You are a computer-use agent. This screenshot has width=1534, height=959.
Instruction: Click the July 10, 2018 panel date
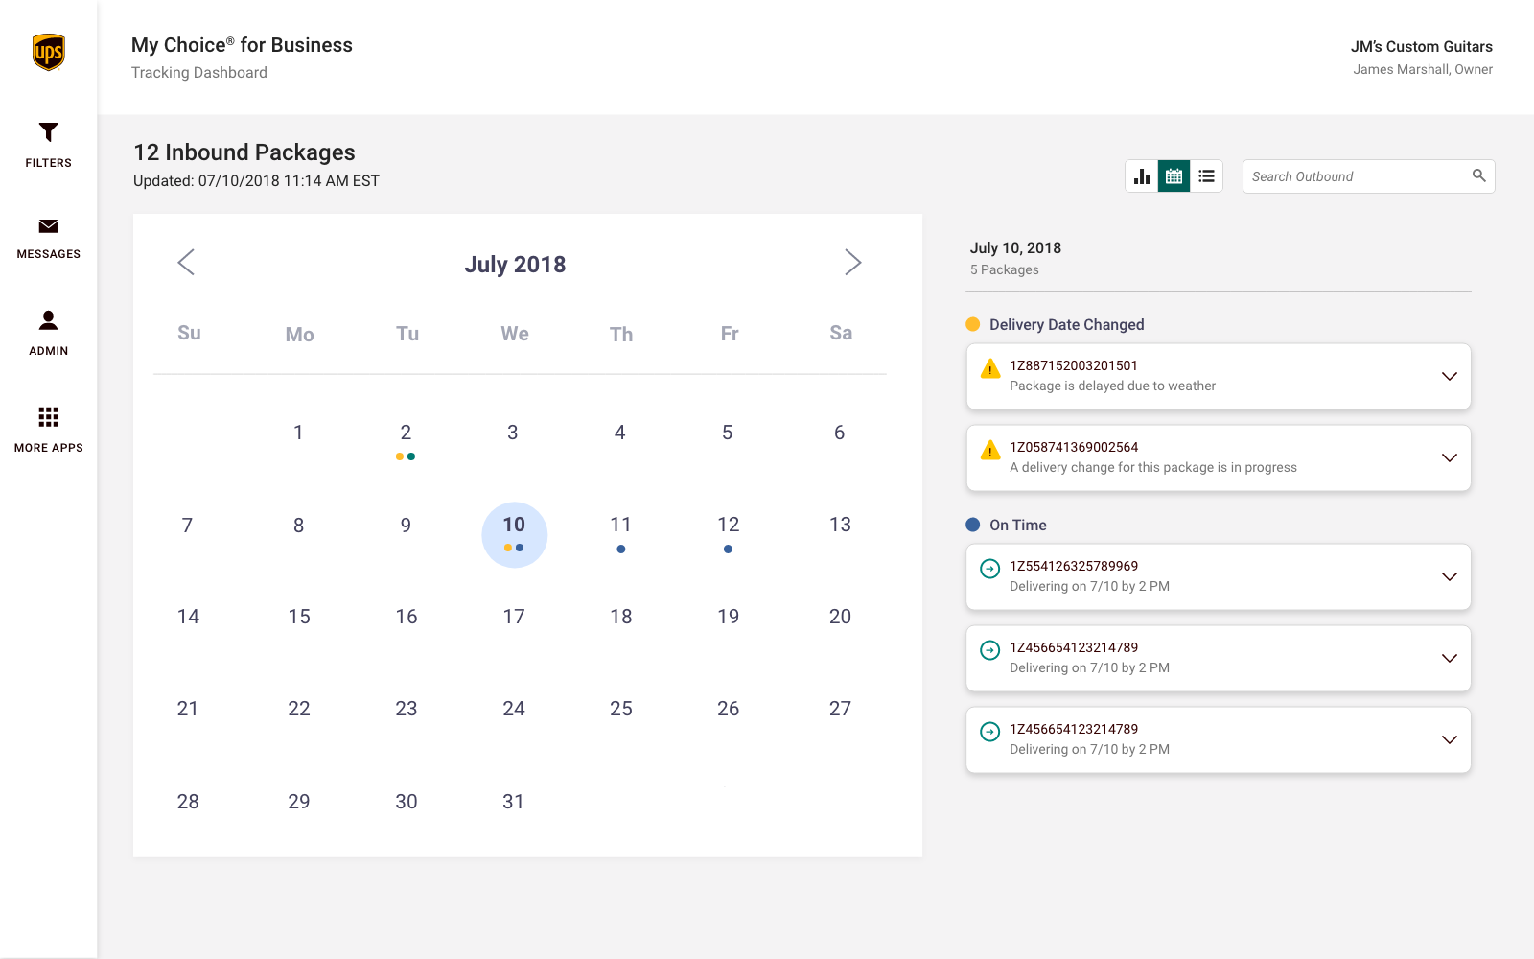(1015, 248)
